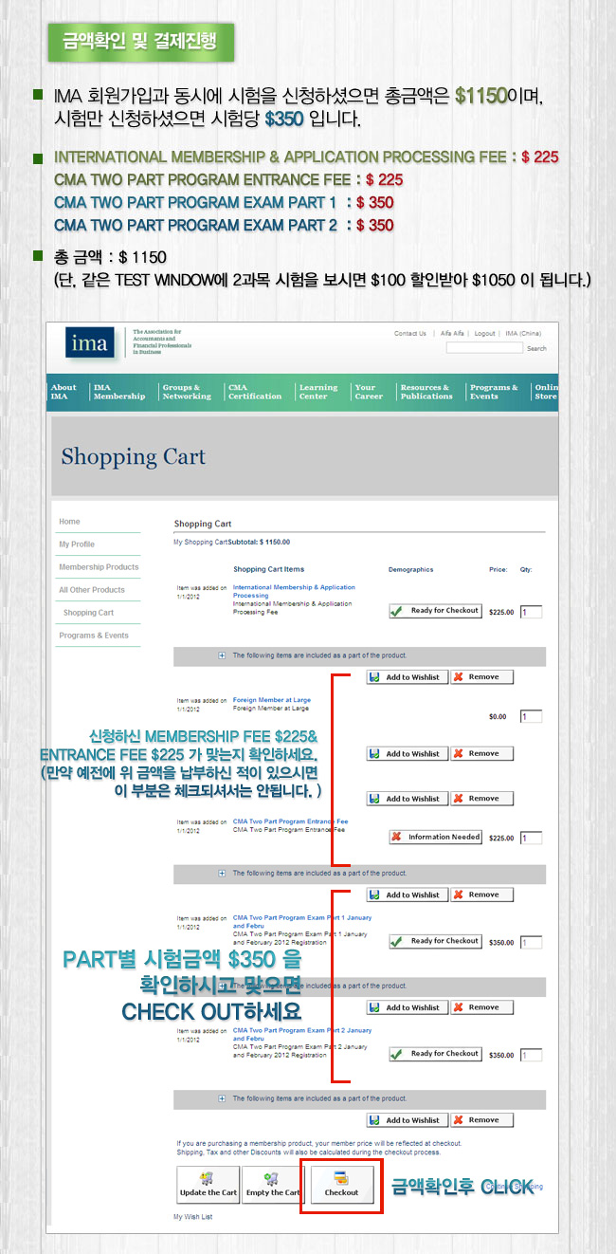Open All Other Products in the sidebar

point(92,590)
